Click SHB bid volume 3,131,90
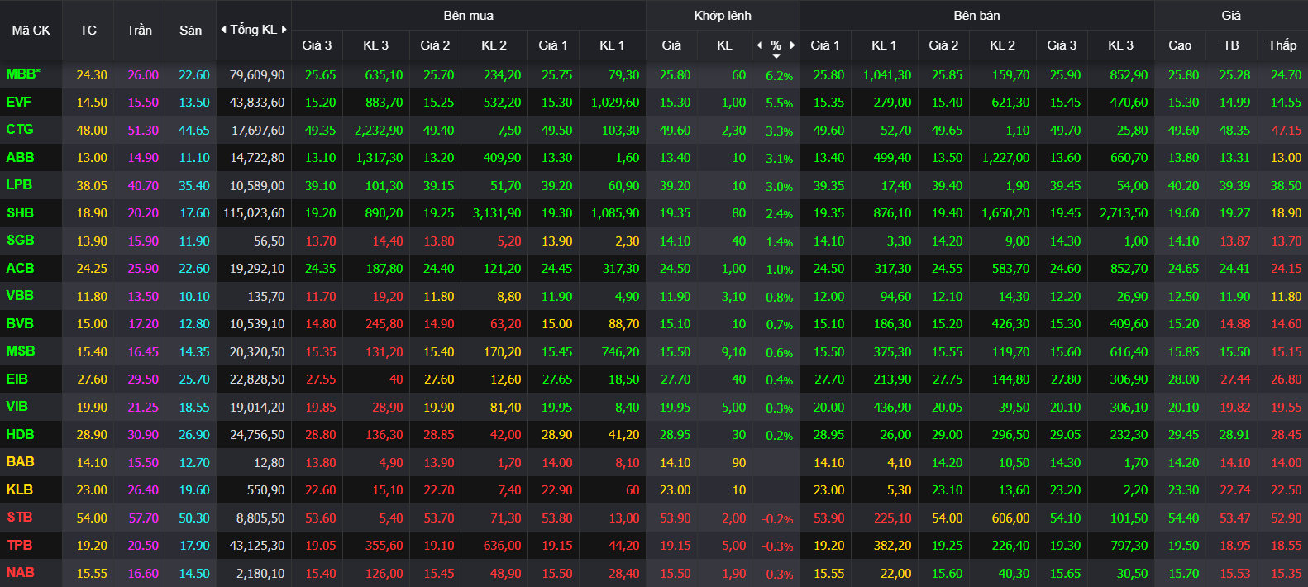Screen dimensions: 1308x587 [497, 213]
